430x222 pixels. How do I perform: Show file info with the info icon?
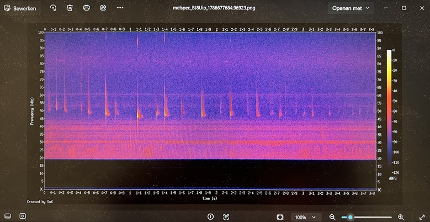pos(211,217)
